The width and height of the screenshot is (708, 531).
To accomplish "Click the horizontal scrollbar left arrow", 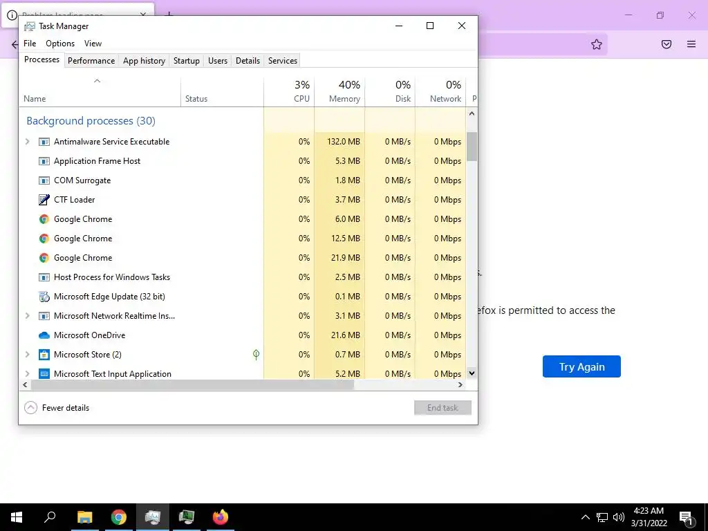I will click(26, 384).
